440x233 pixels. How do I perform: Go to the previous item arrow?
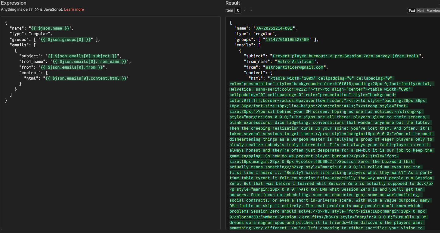[245, 10]
